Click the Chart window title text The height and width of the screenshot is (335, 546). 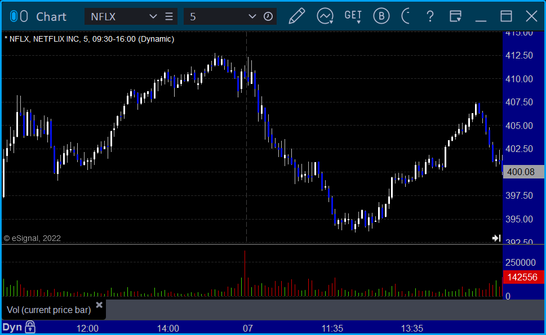51,17
